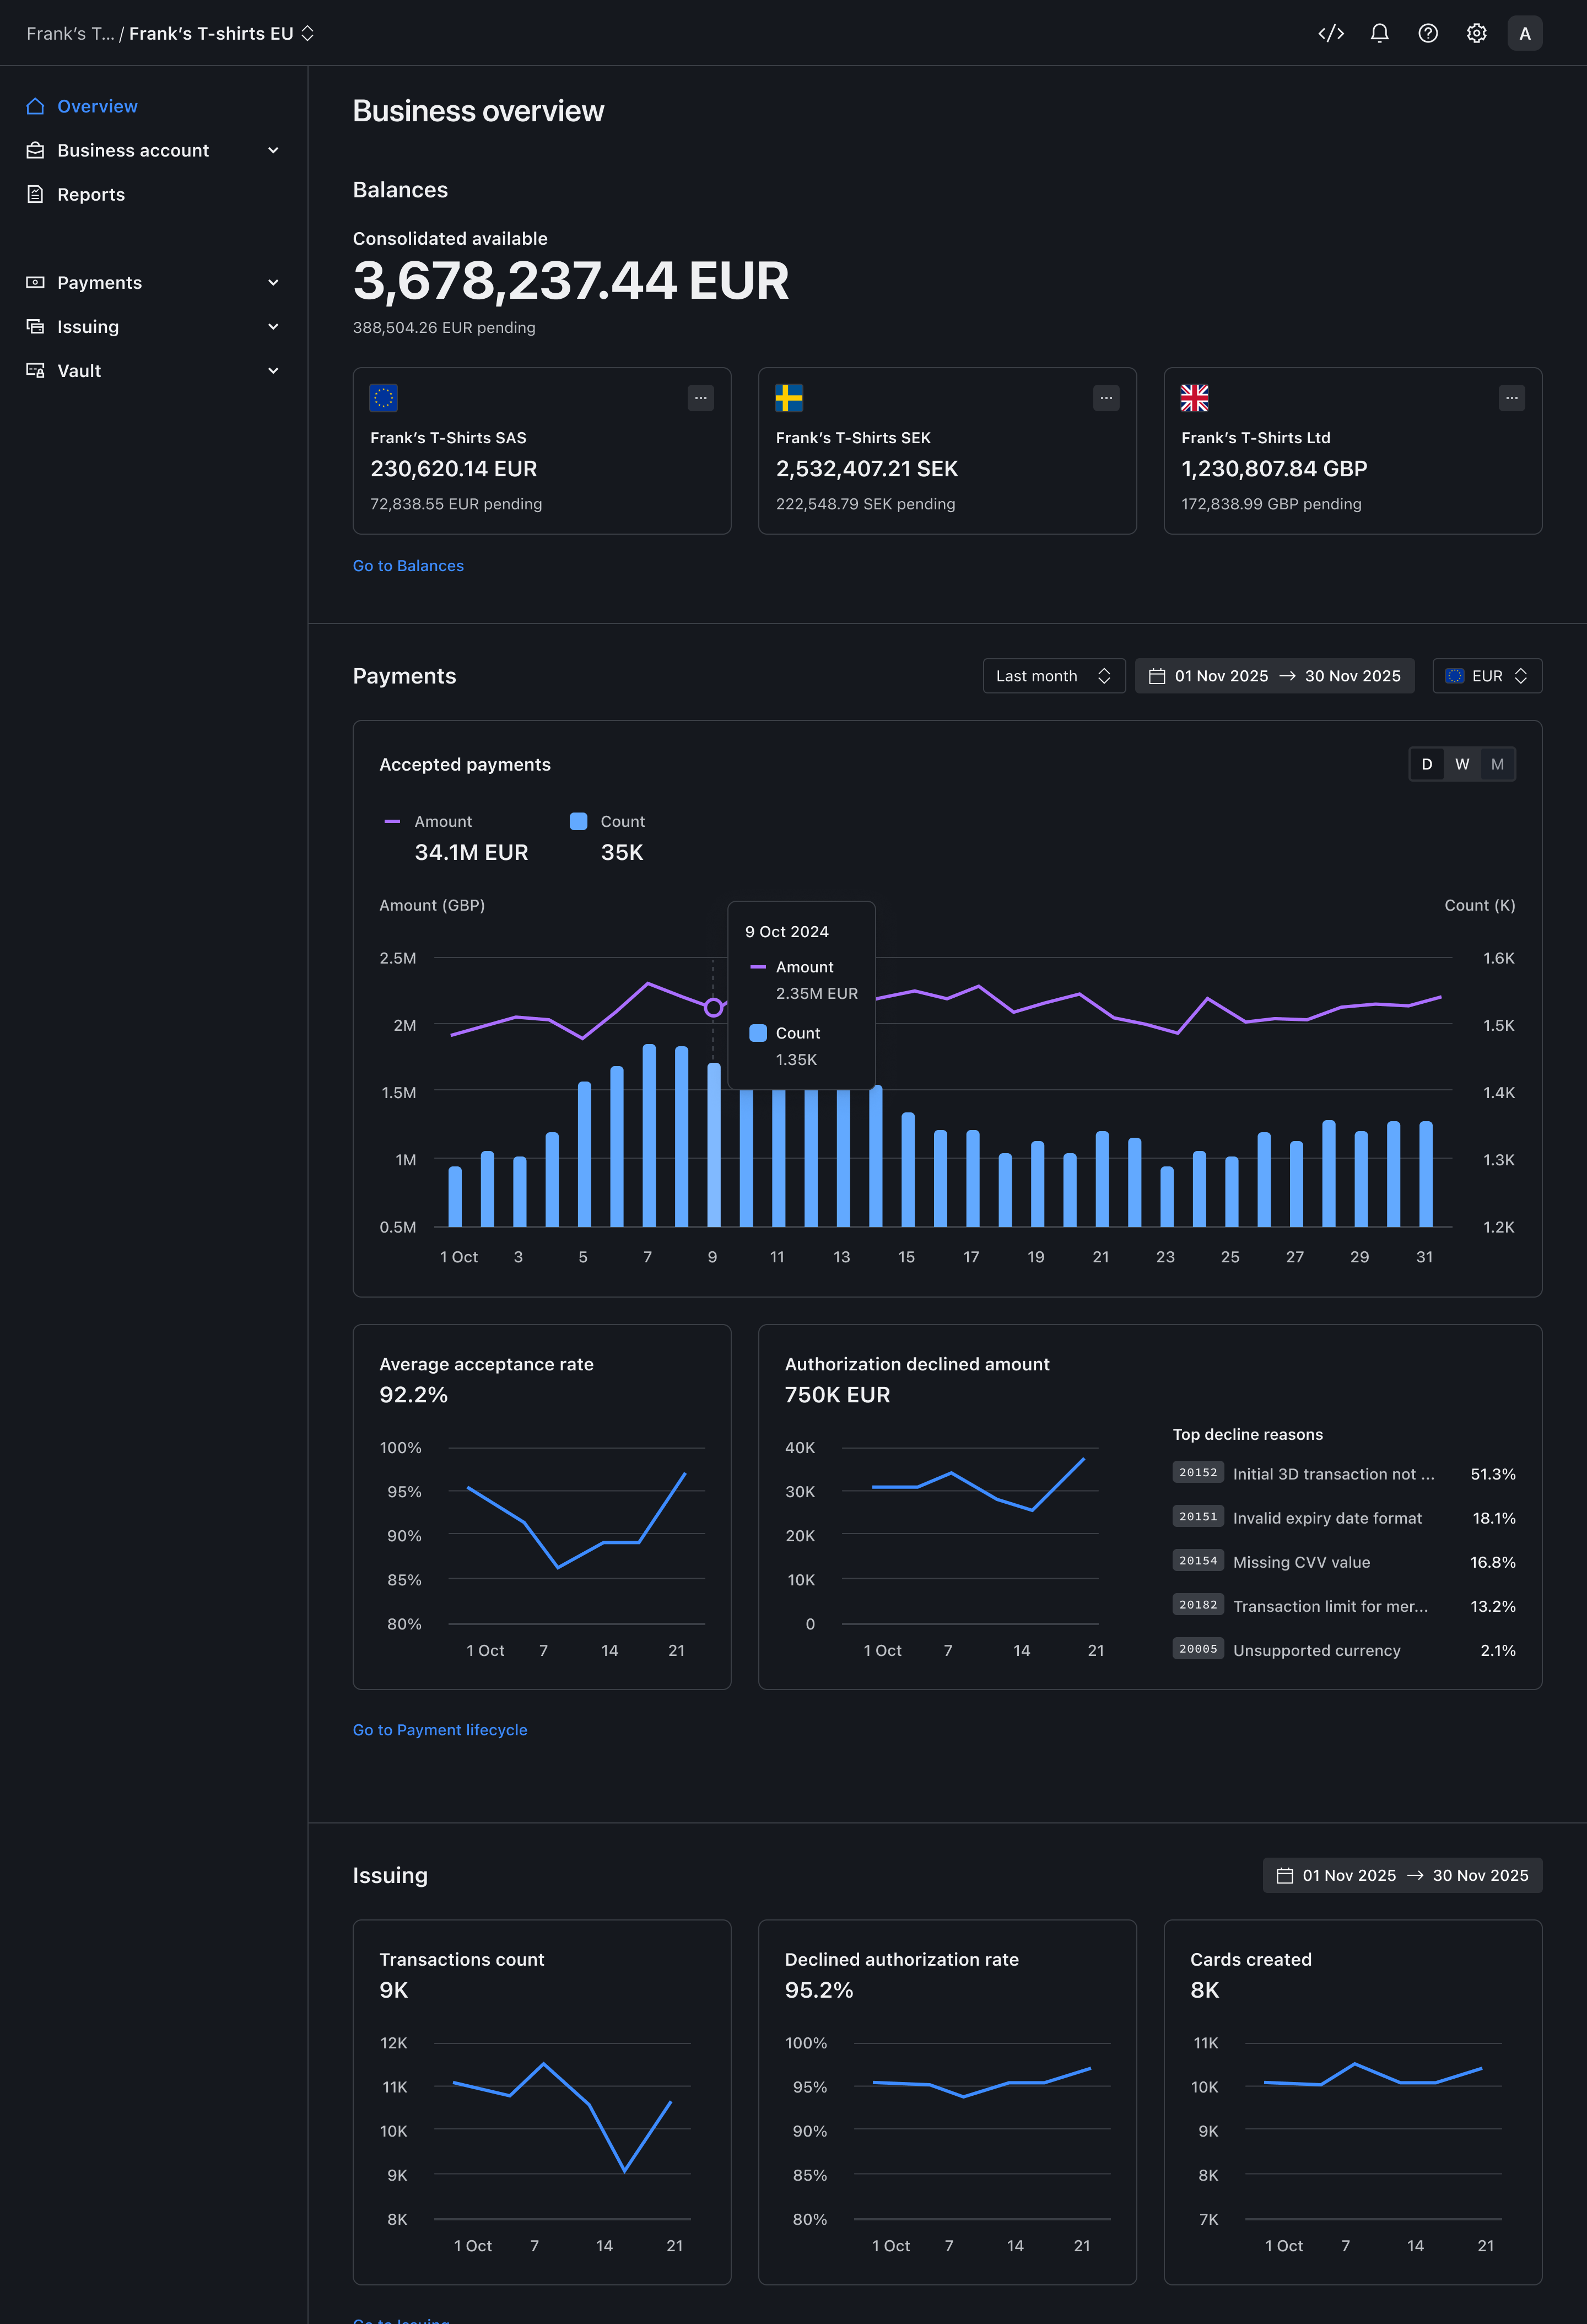
Task: Open Issuing date range 01 Nov to 30 Nov
Action: 1402,1876
